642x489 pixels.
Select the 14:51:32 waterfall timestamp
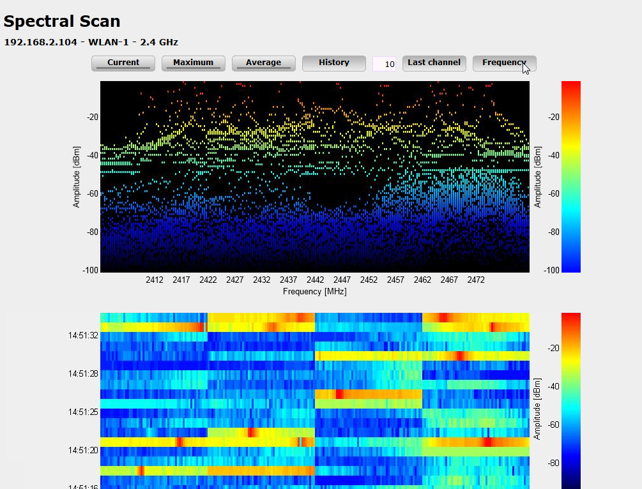pos(84,335)
